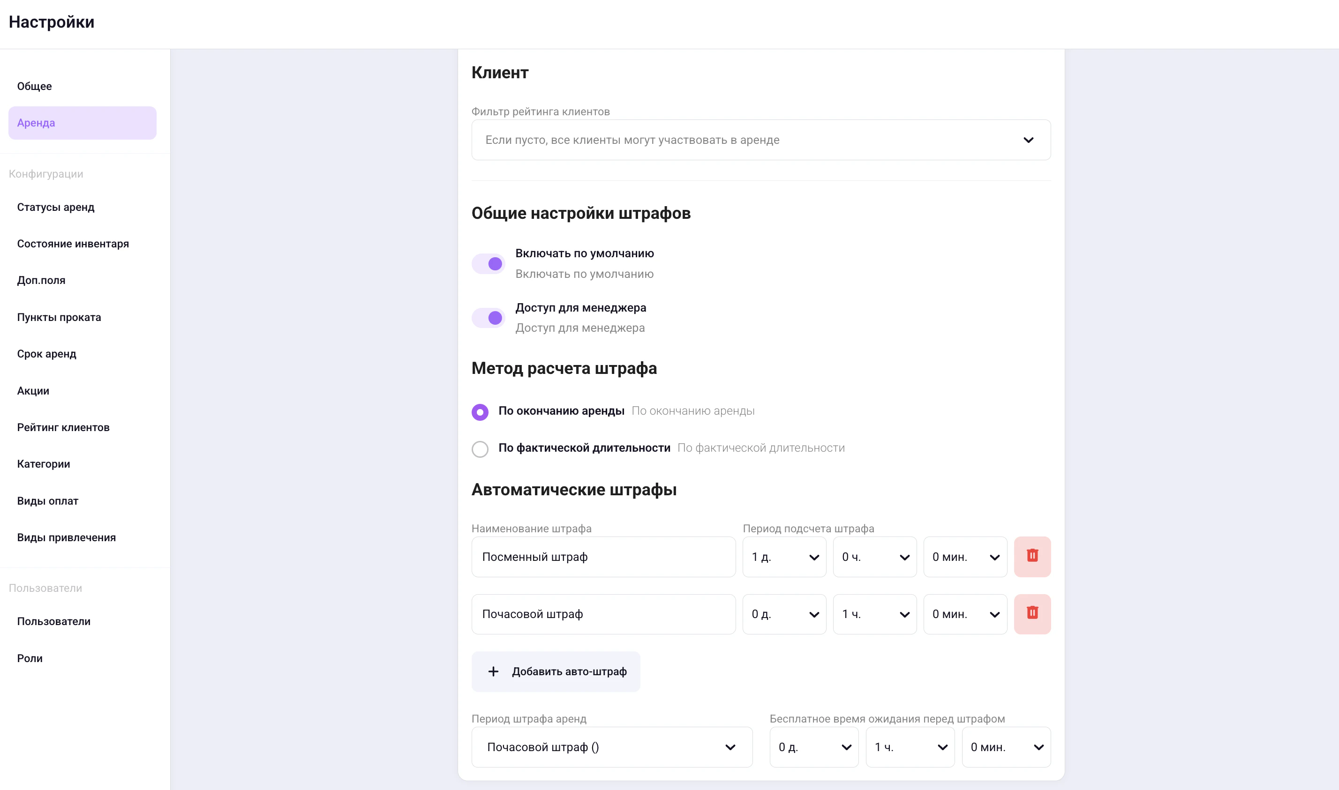Go to Статусы аренд in sidebar
The height and width of the screenshot is (790, 1339).
[x=55, y=207]
